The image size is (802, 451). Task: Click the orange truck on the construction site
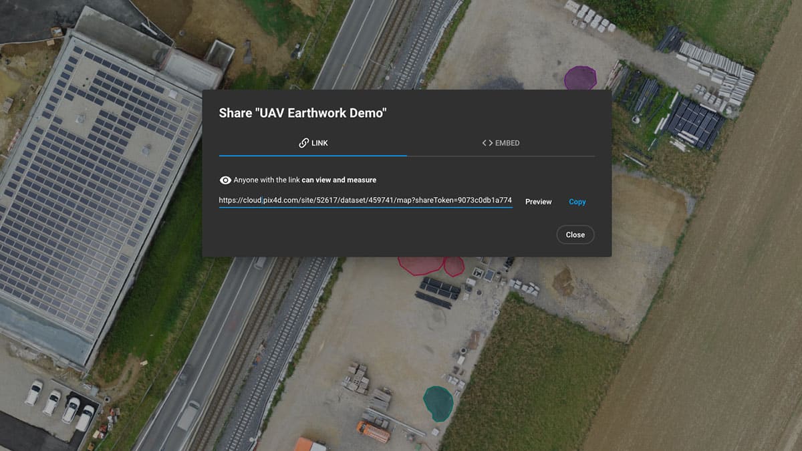pos(372,432)
